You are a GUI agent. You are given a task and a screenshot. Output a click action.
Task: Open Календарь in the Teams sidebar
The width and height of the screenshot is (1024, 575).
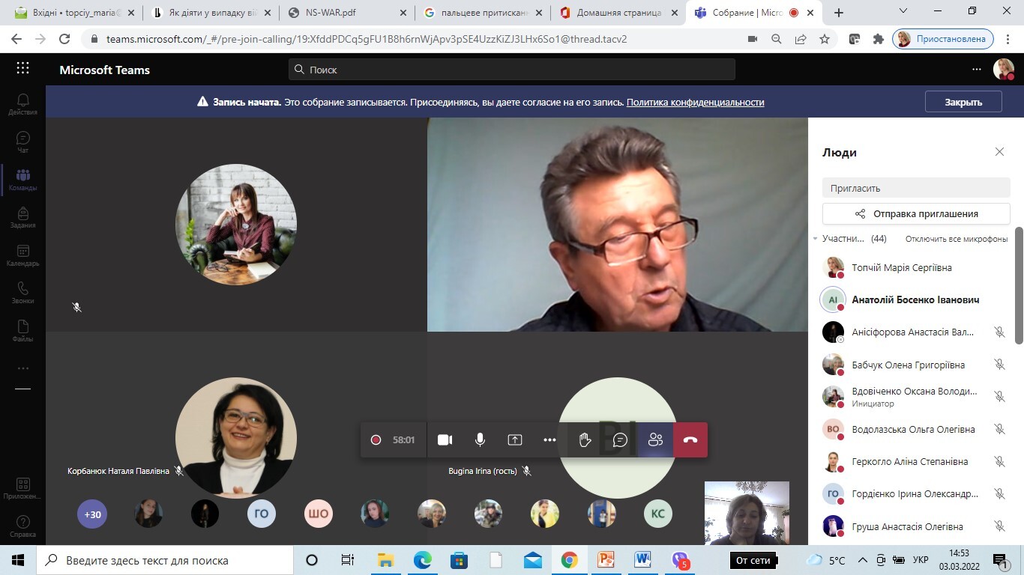coord(22,255)
